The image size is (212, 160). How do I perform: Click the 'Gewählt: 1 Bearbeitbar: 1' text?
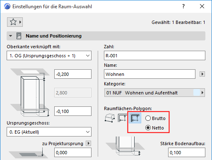178,22
